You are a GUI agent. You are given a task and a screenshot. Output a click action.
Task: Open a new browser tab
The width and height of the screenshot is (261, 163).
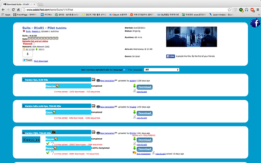click(x=41, y=4)
